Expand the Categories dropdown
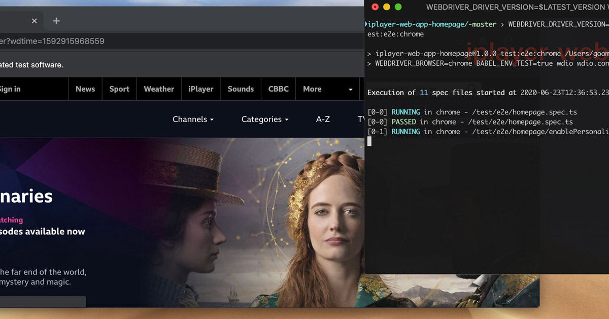The height and width of the screenshot is (319, 609). 265,119
